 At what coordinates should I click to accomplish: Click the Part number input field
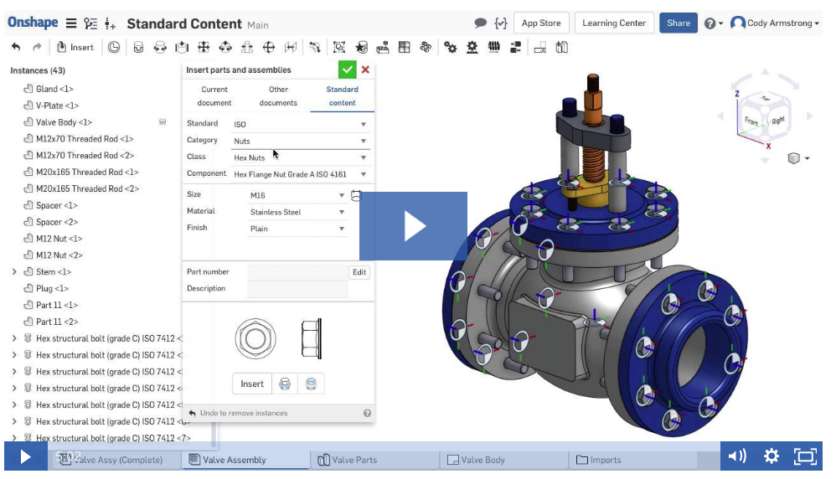(297, 272)
